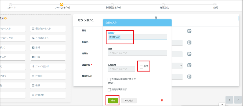This screenshot has height=106, width=243.
Task: Click the orange help question mark icon
Action: coord(5,18)
